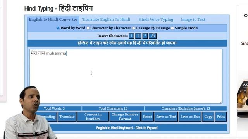Select Word by Word mode
The image size is (248, 139).
click(58, 28)
